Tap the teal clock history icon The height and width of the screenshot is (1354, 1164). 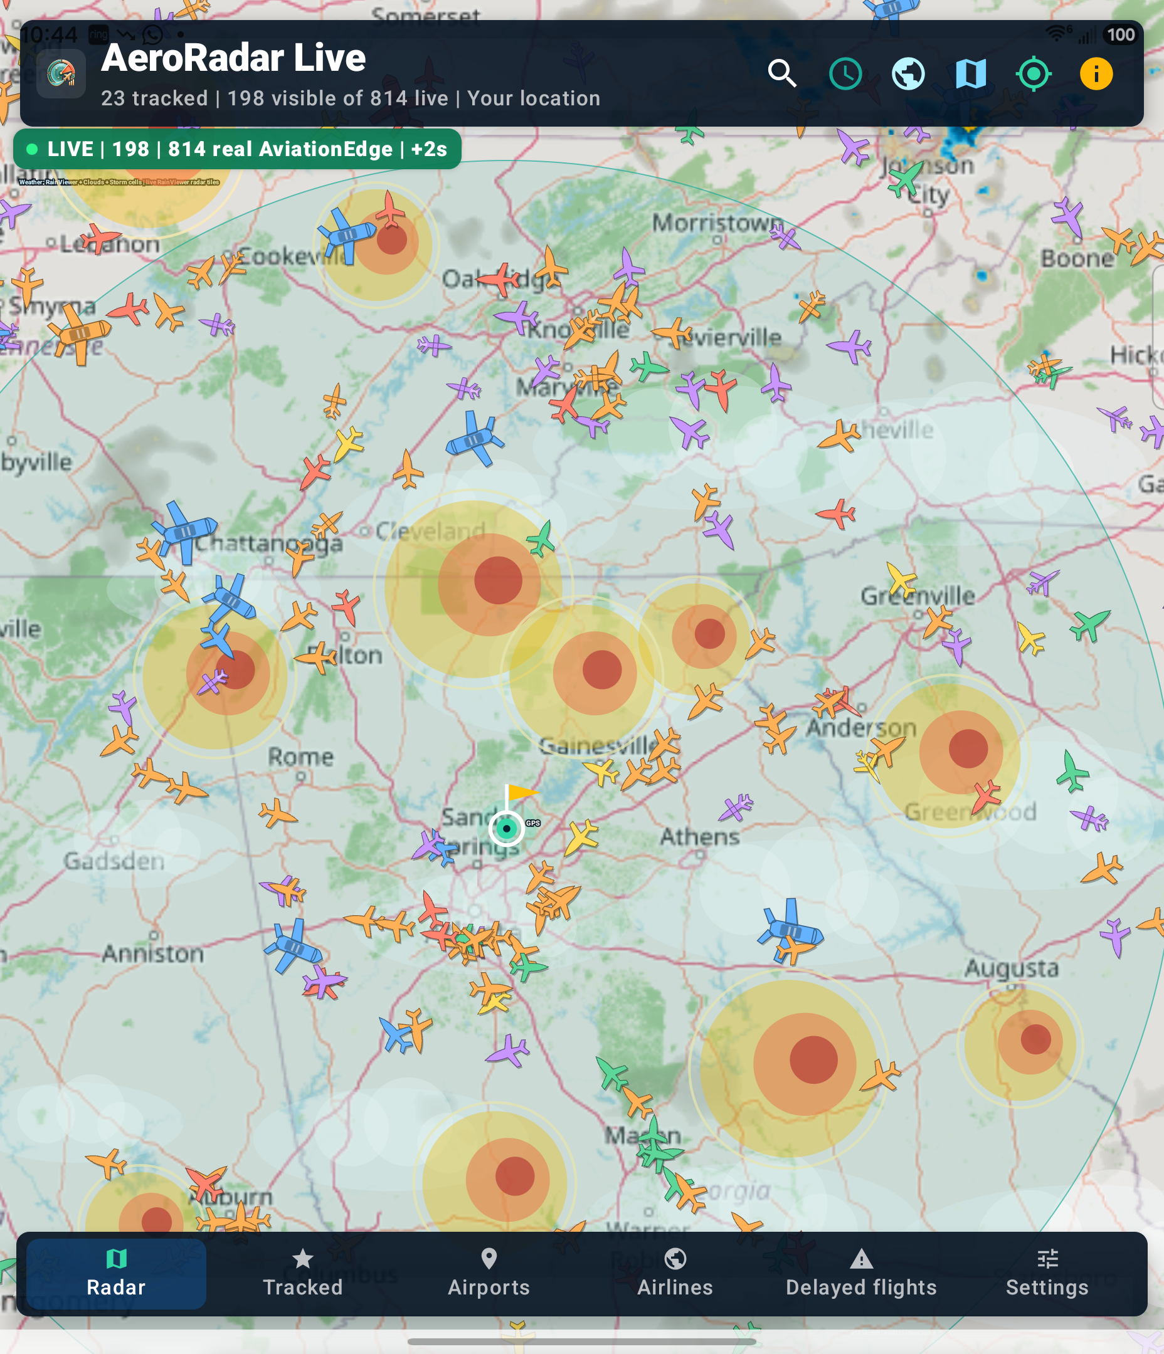[845, 74]
